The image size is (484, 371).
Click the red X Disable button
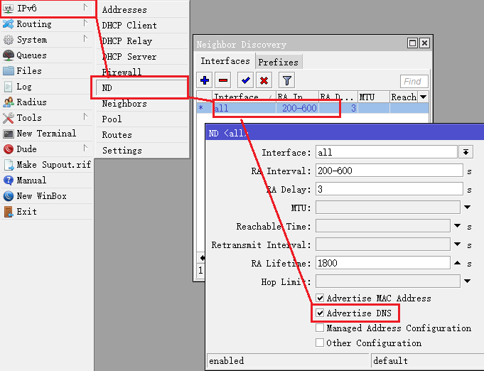264,81
